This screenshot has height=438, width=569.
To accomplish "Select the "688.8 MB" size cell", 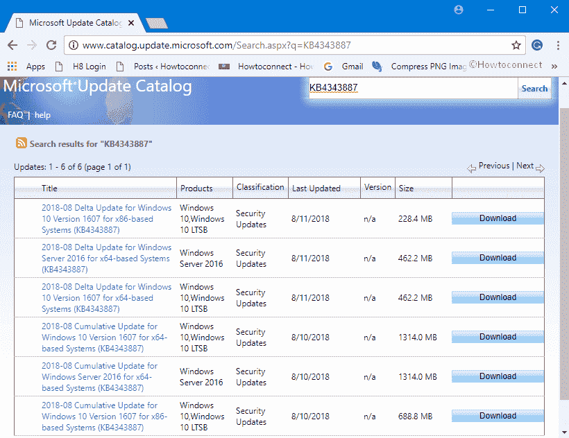I will click(x=415, y=417).
